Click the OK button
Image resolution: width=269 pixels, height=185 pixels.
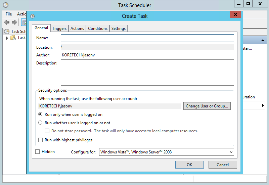pos(189,165)
